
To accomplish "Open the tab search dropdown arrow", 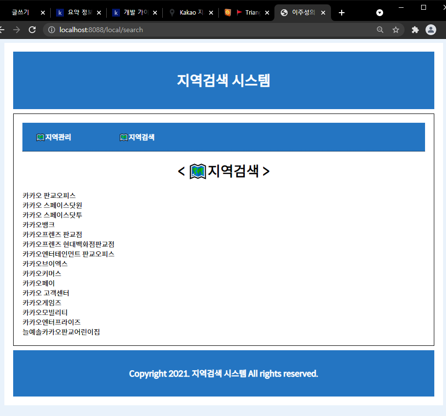I will pos(379,13).
